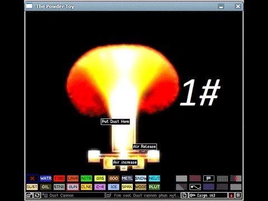Select the red X eraser element
This screenshot has width=268, height=201.
point(32,178)
